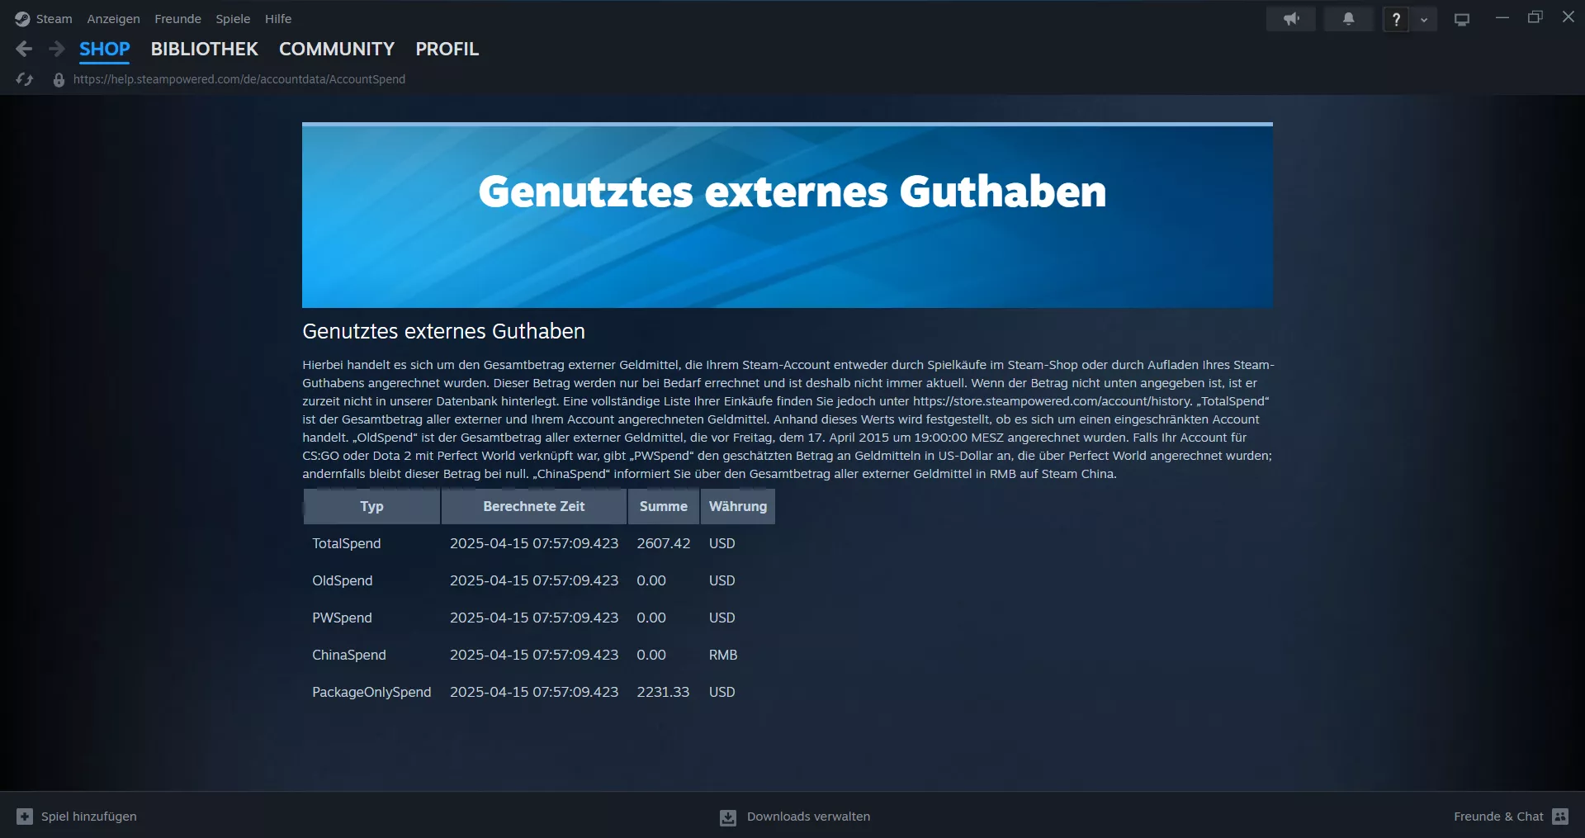Viewport: 1585px width, 838px height.
Task: Restore down the Steam window
Action: 1535,17
